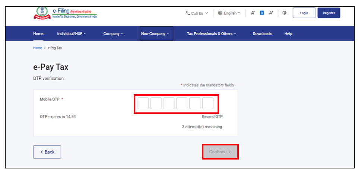Open the Help menu item

tap(288, 34)
